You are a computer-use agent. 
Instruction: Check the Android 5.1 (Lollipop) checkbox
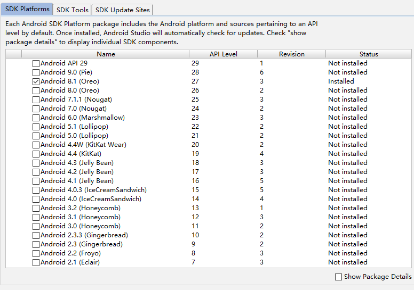[36, 127]
